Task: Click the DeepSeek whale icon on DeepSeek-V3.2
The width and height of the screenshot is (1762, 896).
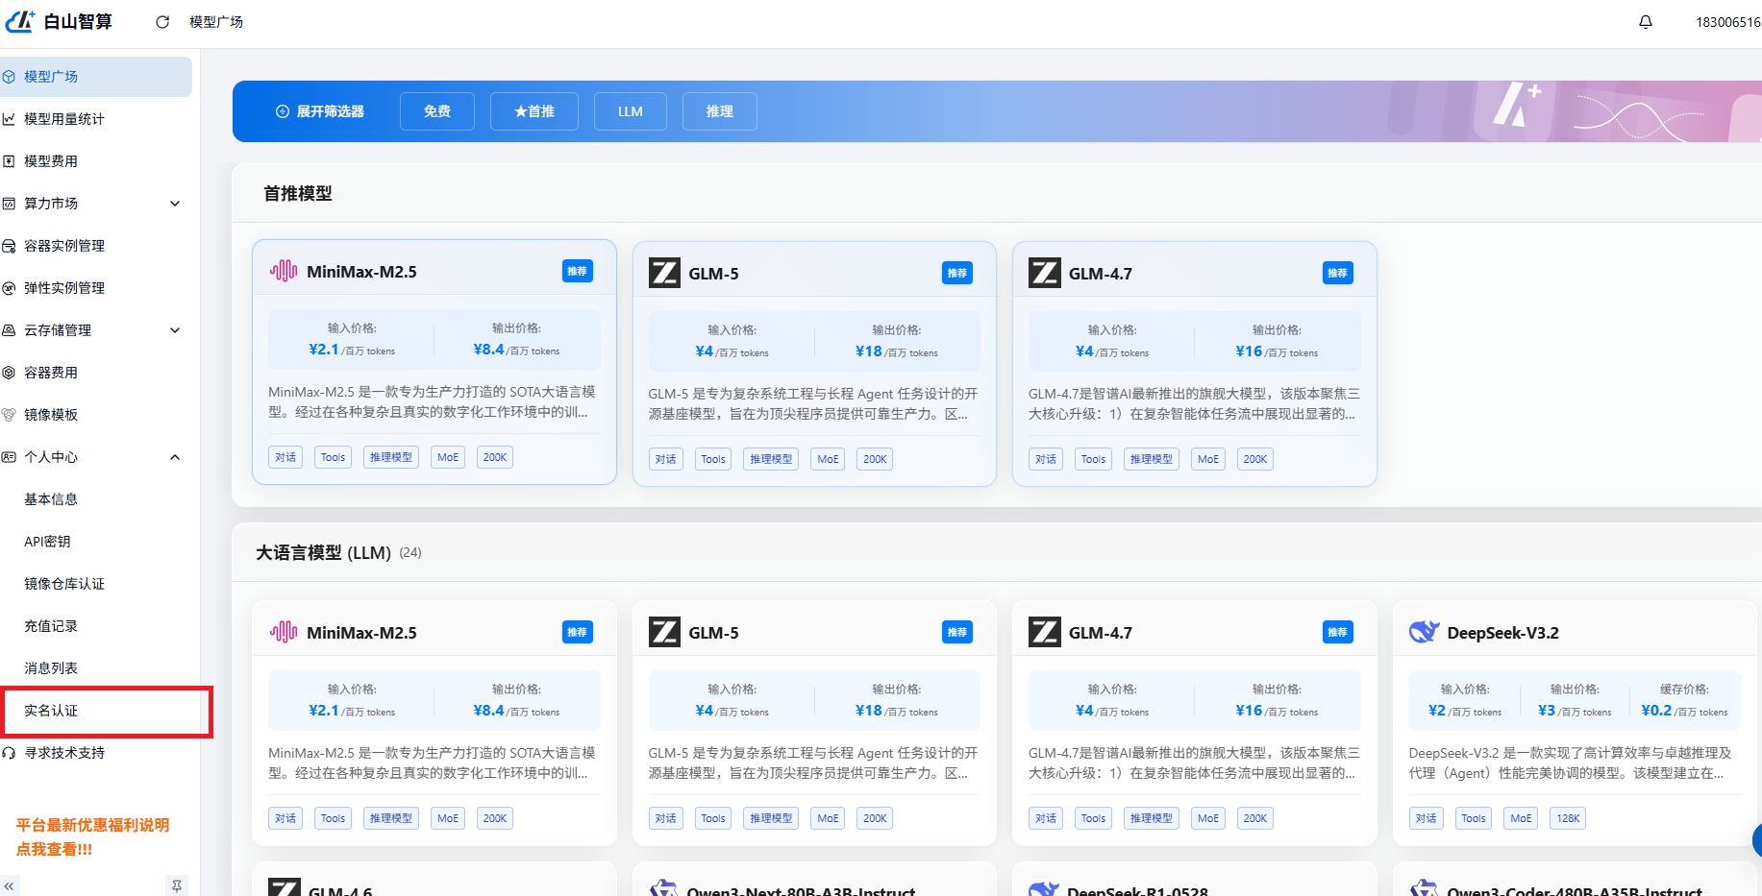Action: tap(1424, 632)
